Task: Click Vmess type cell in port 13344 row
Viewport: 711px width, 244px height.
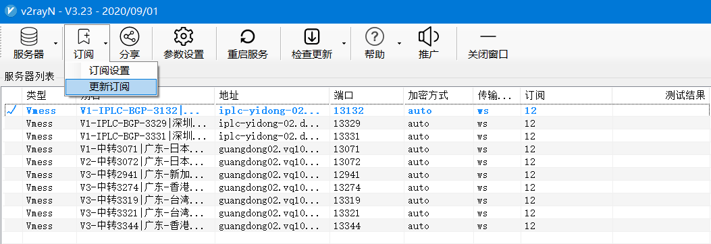Action: (x=39, y=225)
